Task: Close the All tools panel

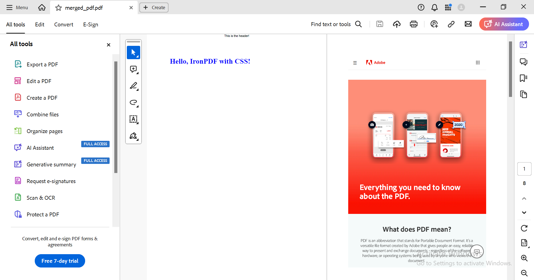Action: [108, 45]
